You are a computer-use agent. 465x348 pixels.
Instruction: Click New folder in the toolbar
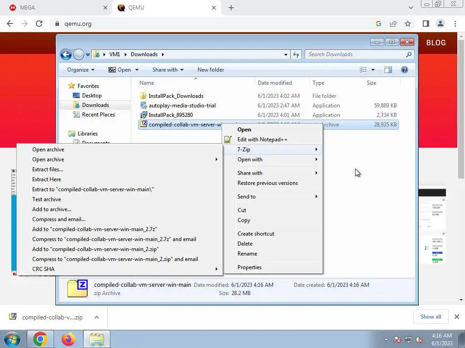(211, 70)
